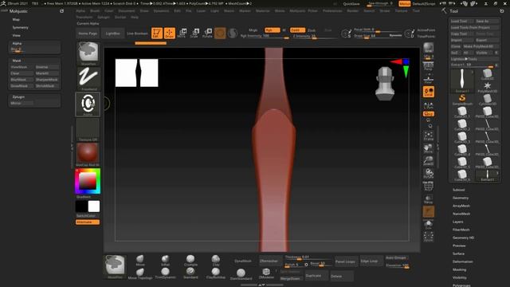Click the Move view icon in right shelf
Viewport: 510px width, 287px height.
click(429, 149)
